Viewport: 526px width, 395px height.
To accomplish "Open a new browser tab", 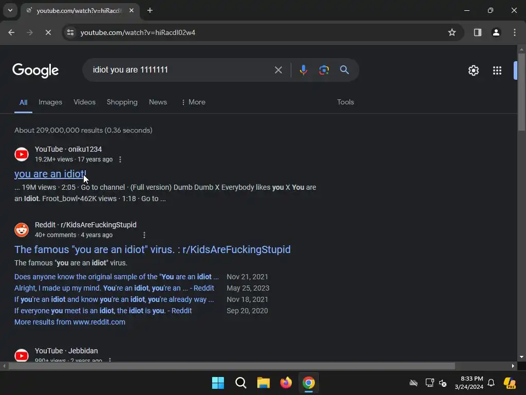I will [150, 10].
